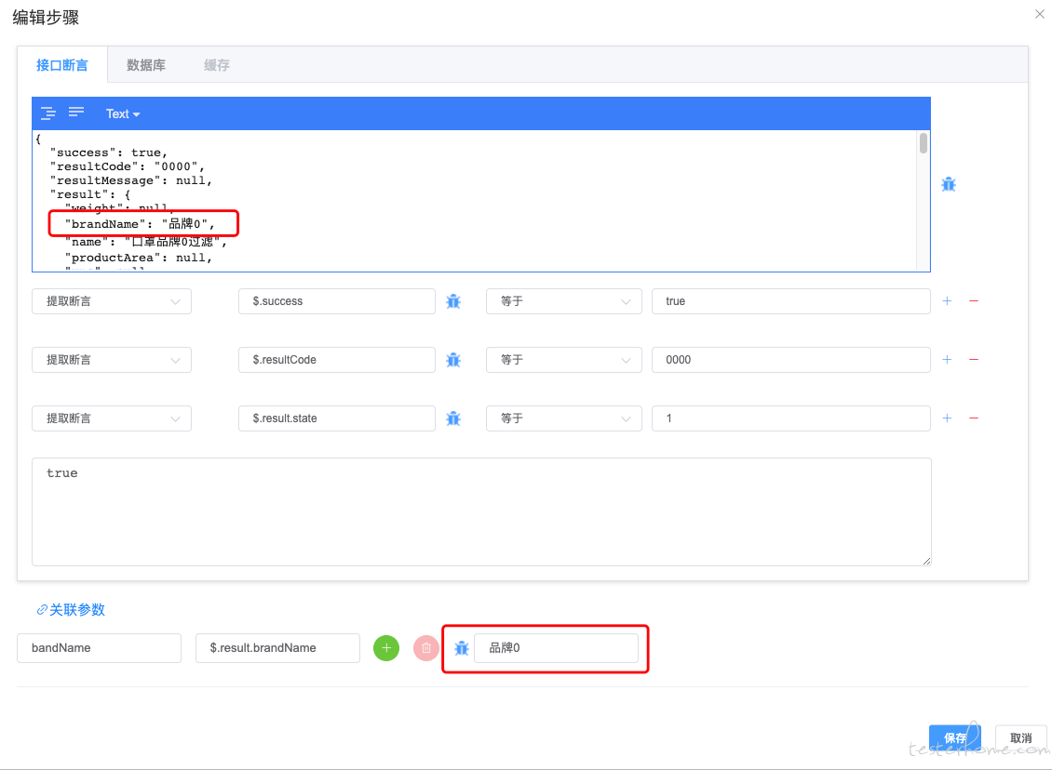Click the $.success path input field
The image size is (1052, 770).
click(x=337, y=301)
